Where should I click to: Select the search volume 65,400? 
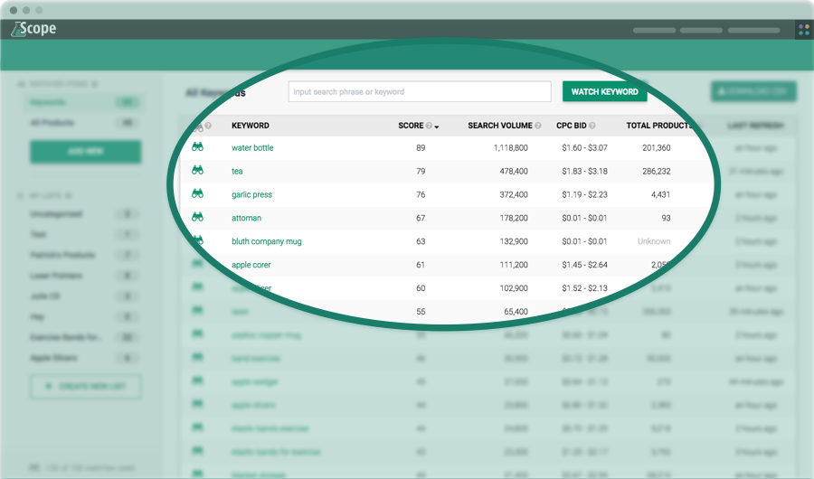pos(516,312)
